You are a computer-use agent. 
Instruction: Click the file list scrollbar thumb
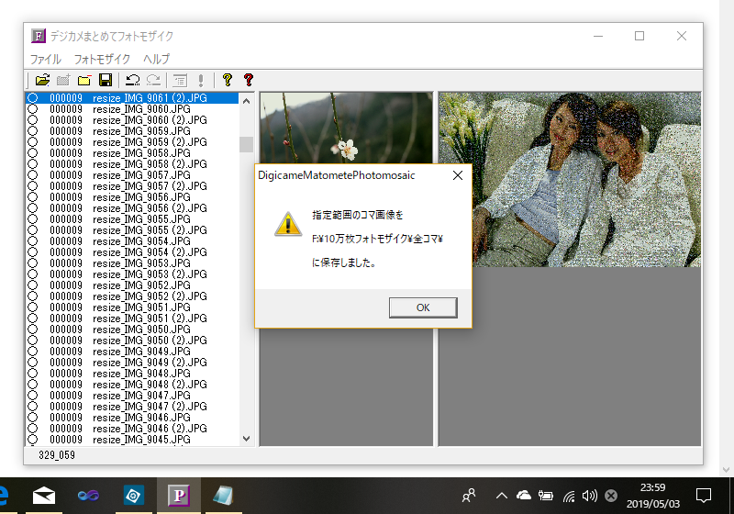click(246, 144)
